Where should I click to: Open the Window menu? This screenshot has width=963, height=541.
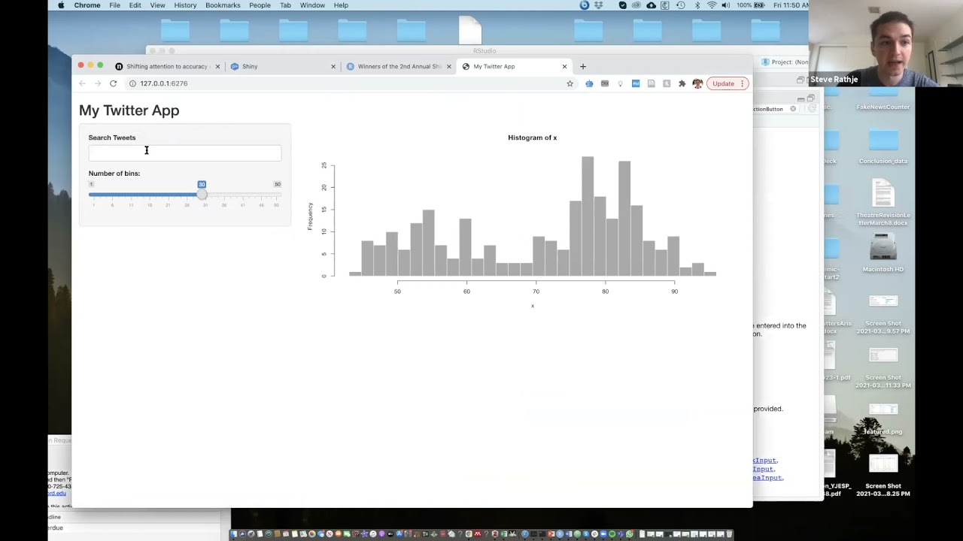click(312, 5)
